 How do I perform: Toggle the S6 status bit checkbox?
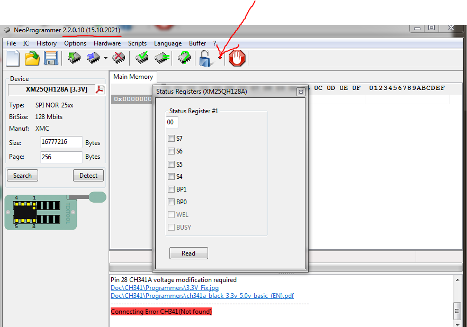(x=171, y=151)
